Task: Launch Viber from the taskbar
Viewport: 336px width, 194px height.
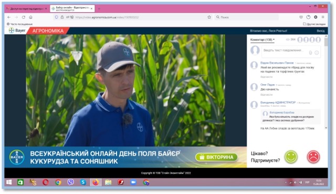Action: 70,182
